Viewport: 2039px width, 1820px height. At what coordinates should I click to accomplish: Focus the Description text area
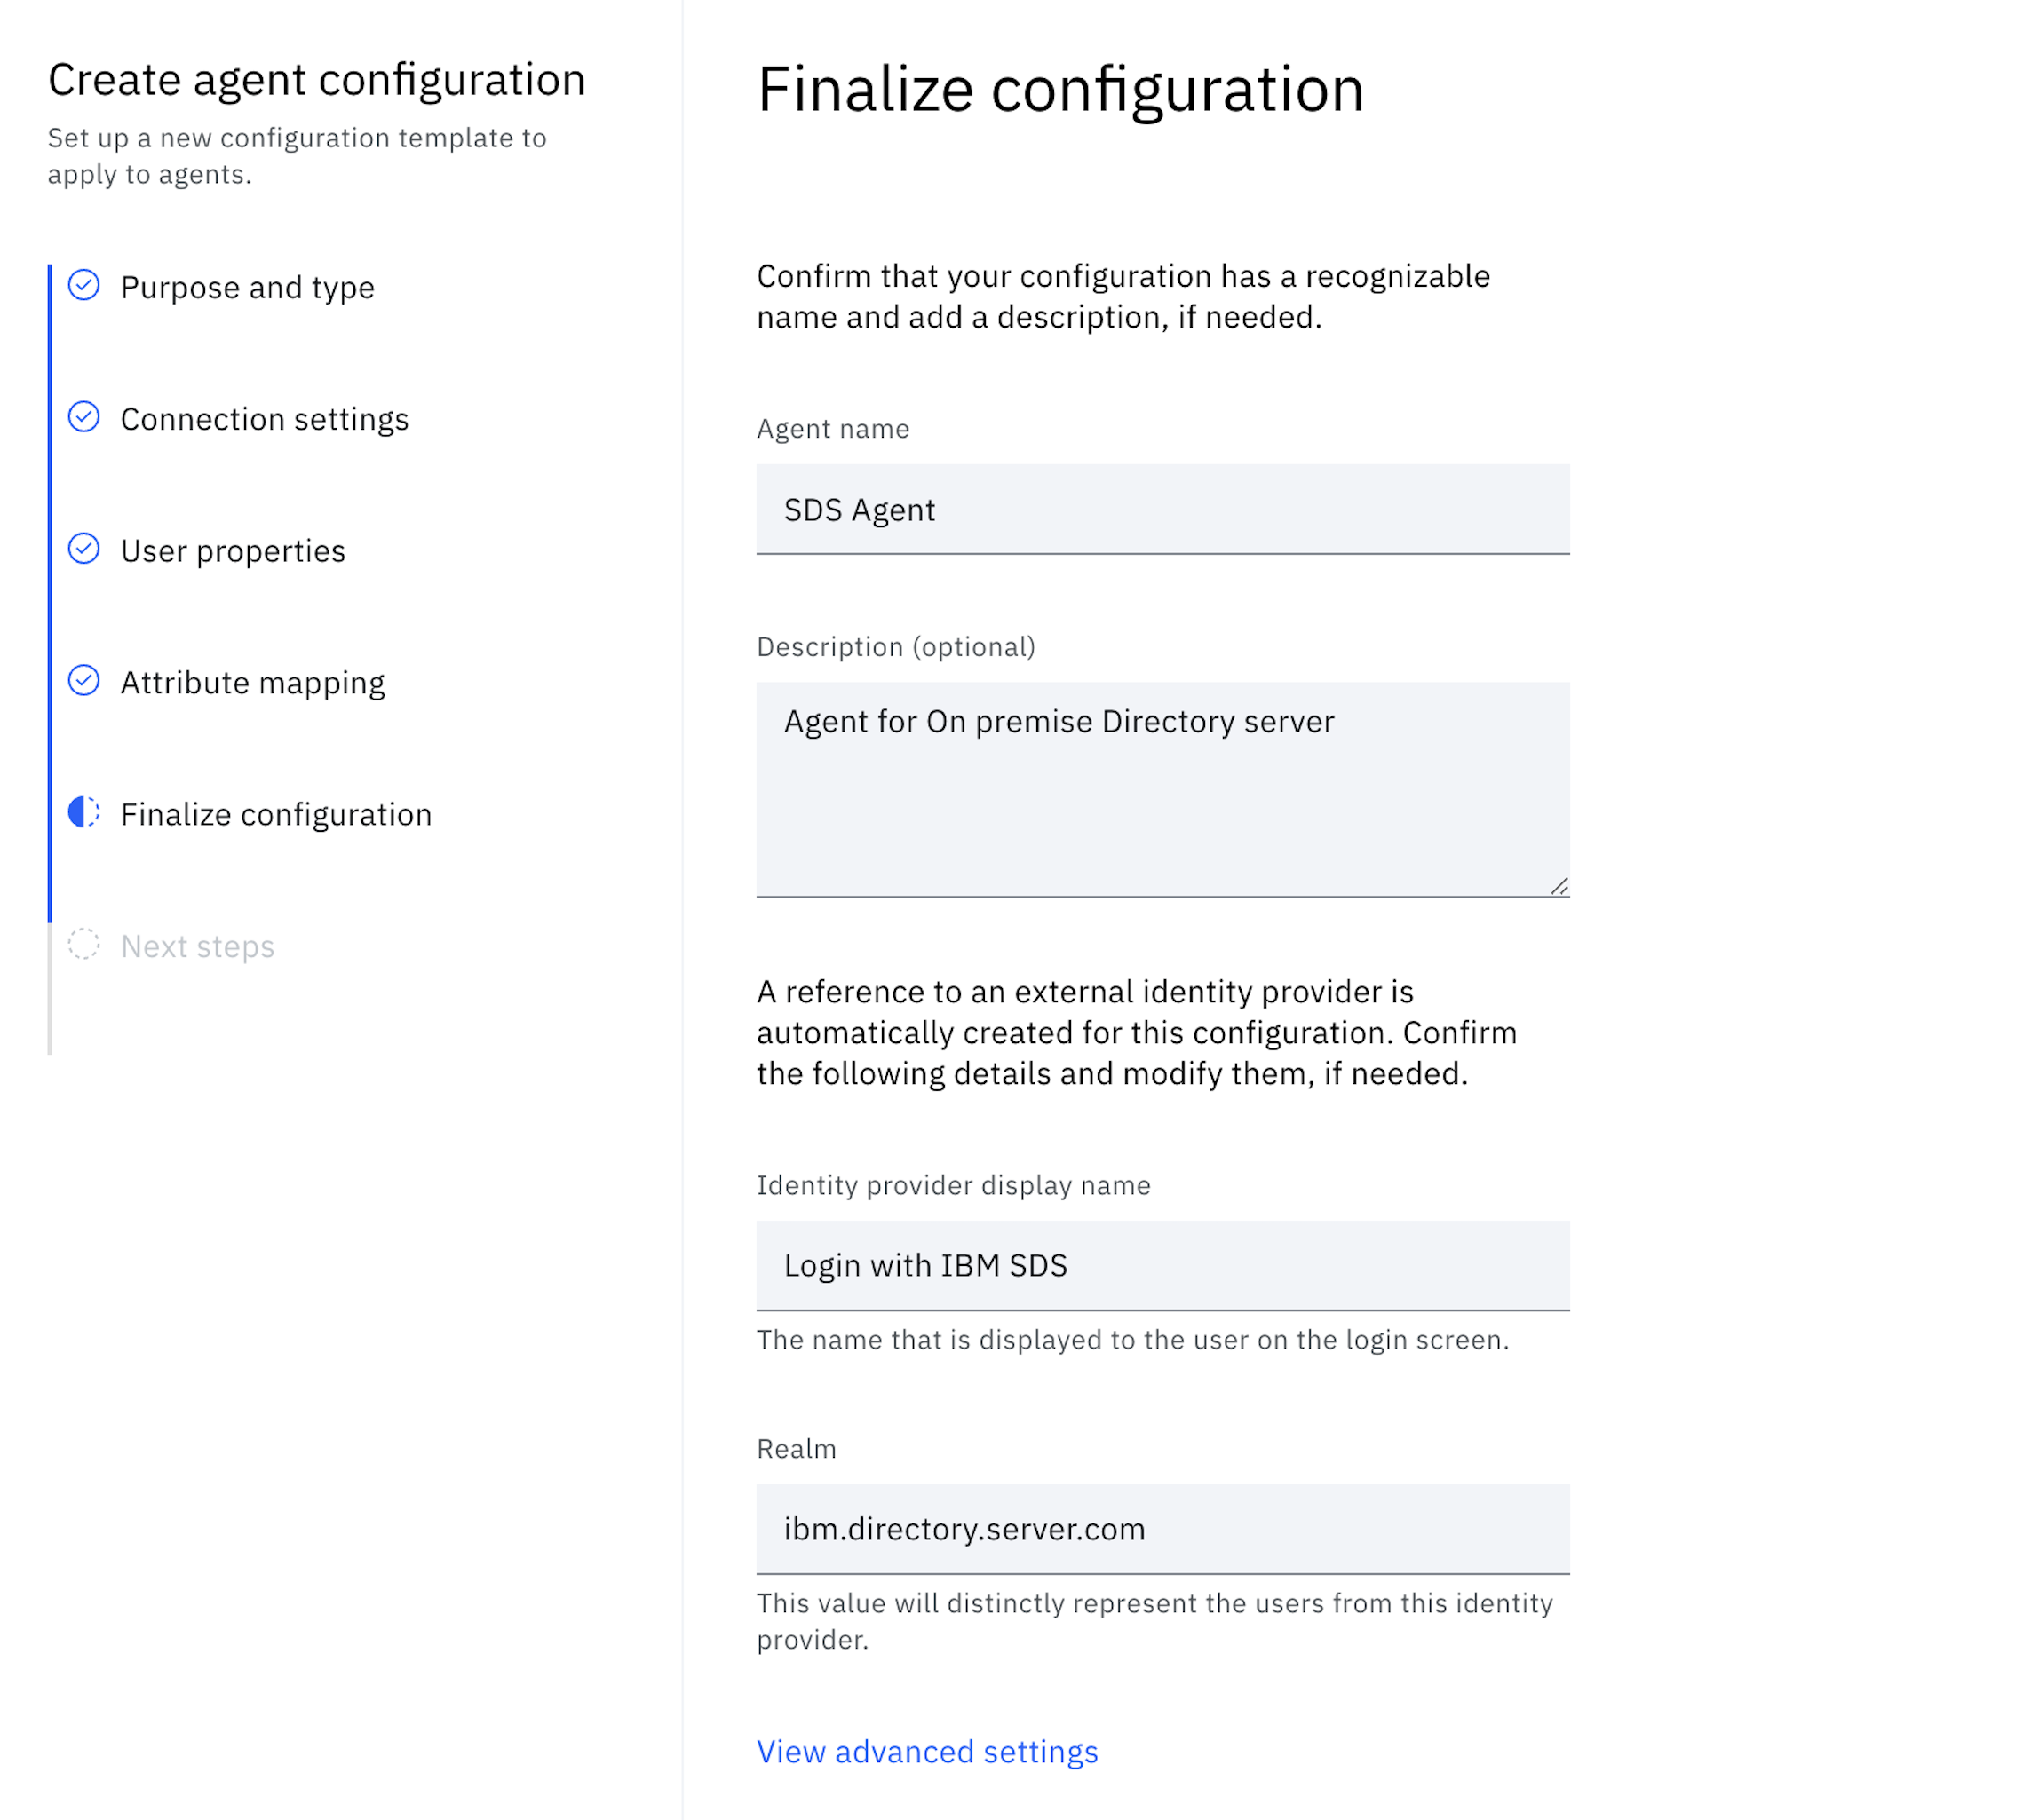1162,790
